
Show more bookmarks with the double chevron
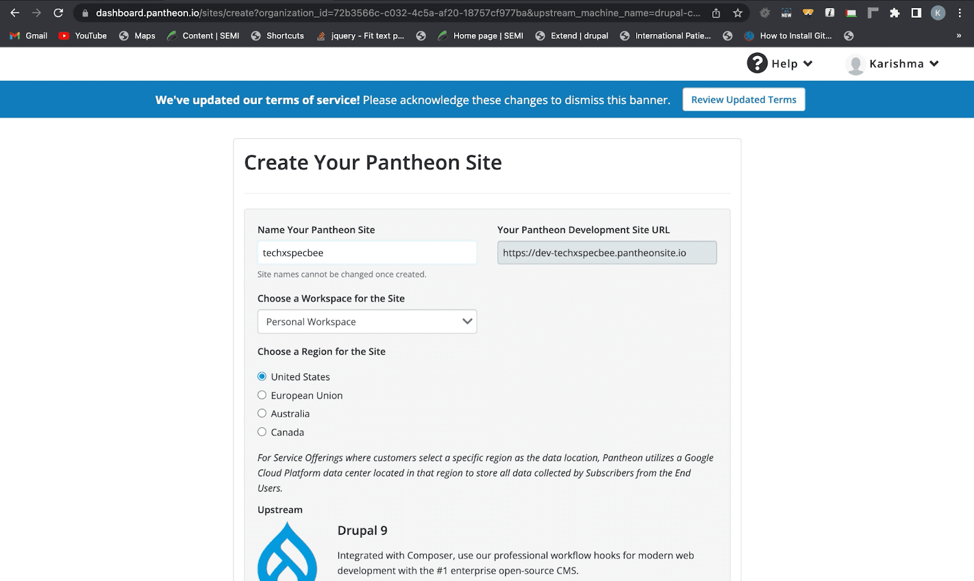click(959, 36)
